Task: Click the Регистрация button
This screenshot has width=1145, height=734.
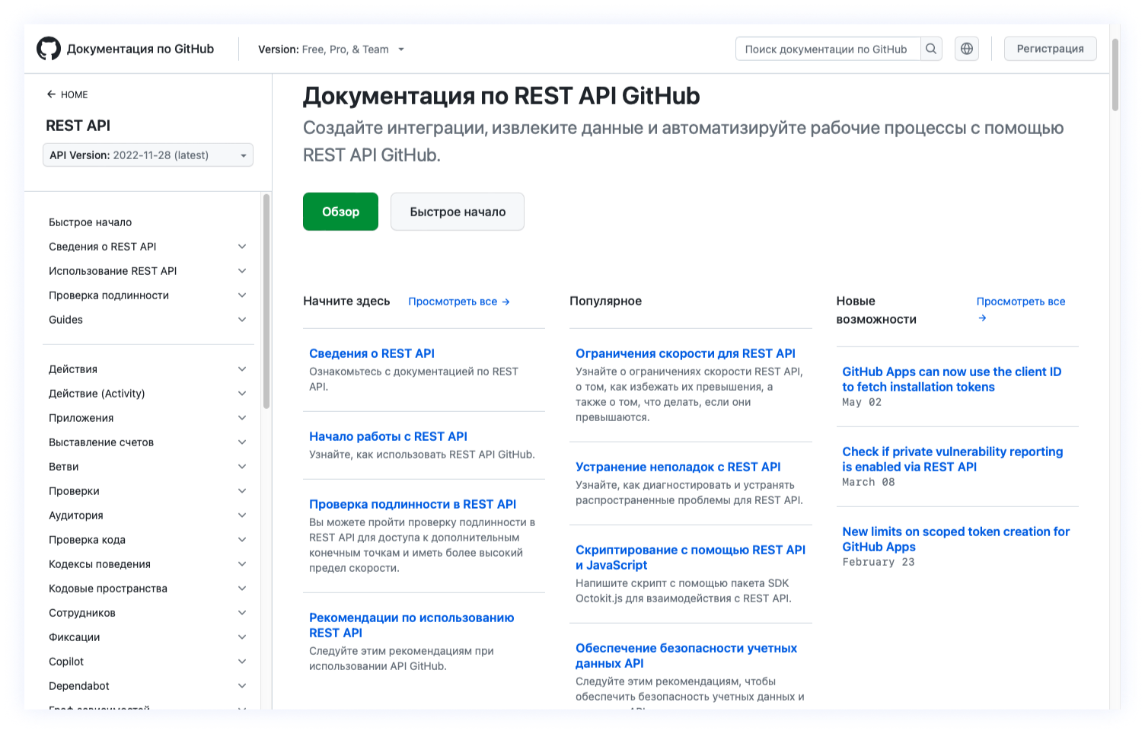Action: 1050,49
